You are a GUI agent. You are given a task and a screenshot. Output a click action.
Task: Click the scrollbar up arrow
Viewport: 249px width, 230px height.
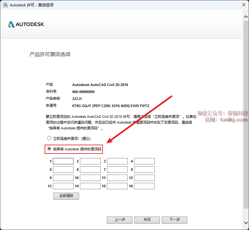coord(246,17)
